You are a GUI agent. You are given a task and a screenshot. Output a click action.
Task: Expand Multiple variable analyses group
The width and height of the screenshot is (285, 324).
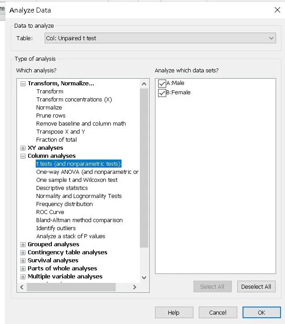pos(23,277)
